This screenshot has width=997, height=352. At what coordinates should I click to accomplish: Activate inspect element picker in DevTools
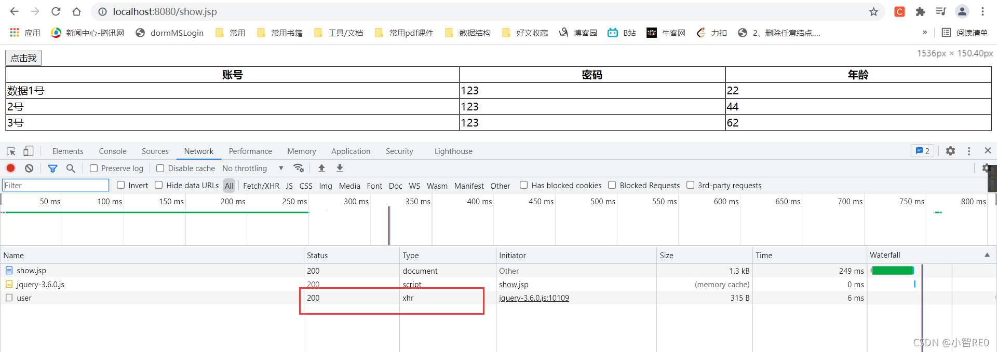(x=11, y=151)
